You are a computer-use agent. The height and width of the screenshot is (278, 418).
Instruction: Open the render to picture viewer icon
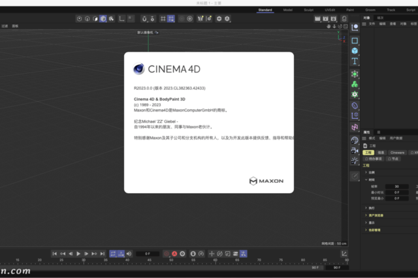coord(325,19)
